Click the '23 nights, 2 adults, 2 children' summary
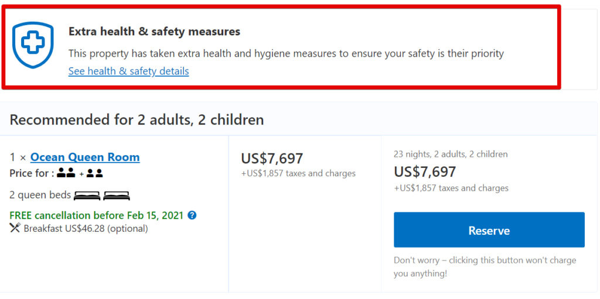 451,154
